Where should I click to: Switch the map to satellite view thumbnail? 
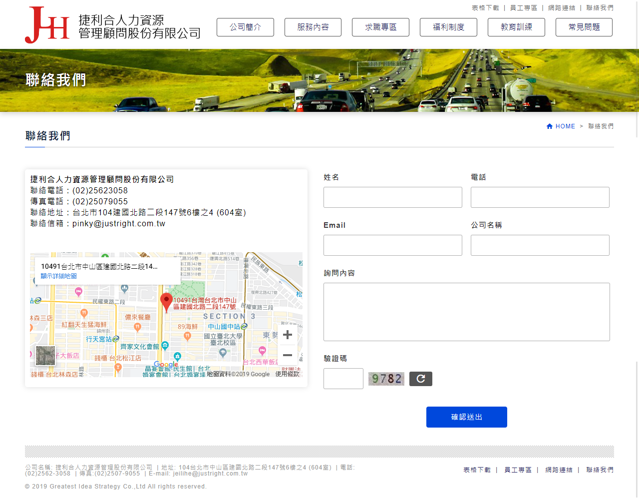pyautogui.click(x=45, y=356)
